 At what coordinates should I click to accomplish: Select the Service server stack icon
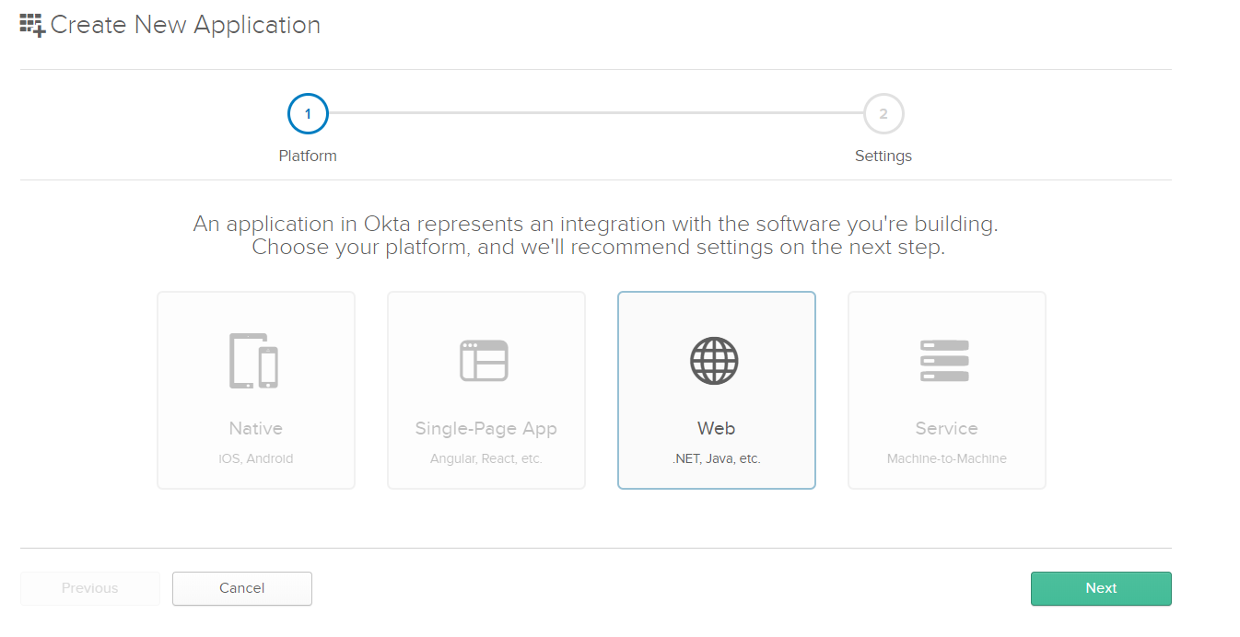[945, 360]
